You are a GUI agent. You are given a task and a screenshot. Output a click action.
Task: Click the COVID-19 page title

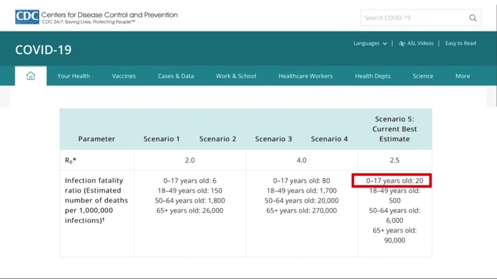pos(43,50)
